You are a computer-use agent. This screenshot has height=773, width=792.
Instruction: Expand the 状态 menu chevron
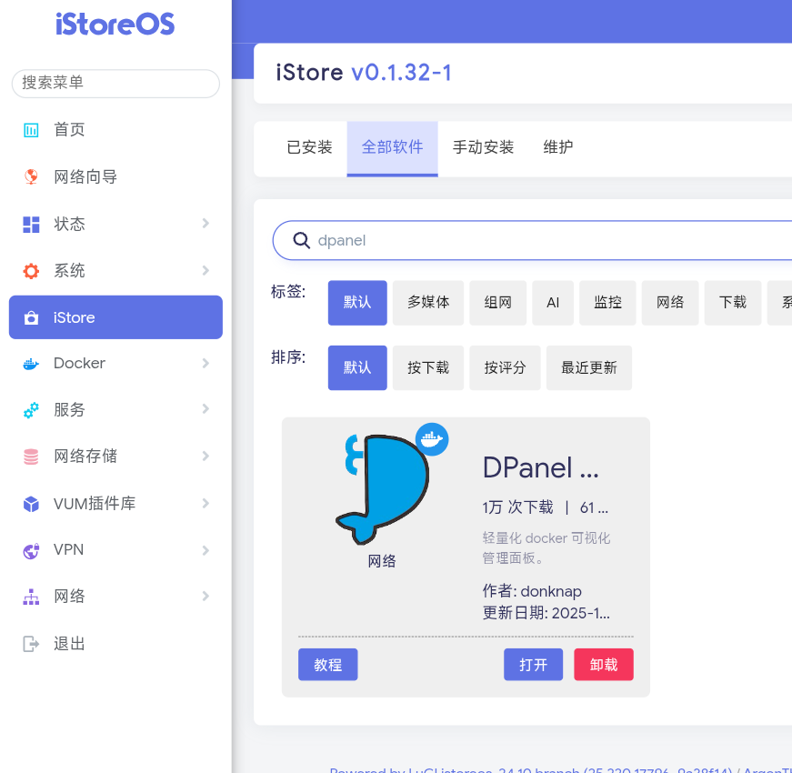coord(206,224)
